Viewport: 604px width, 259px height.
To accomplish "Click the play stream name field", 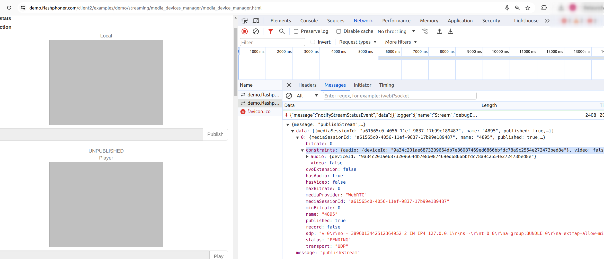I will (x=105, y=255).
